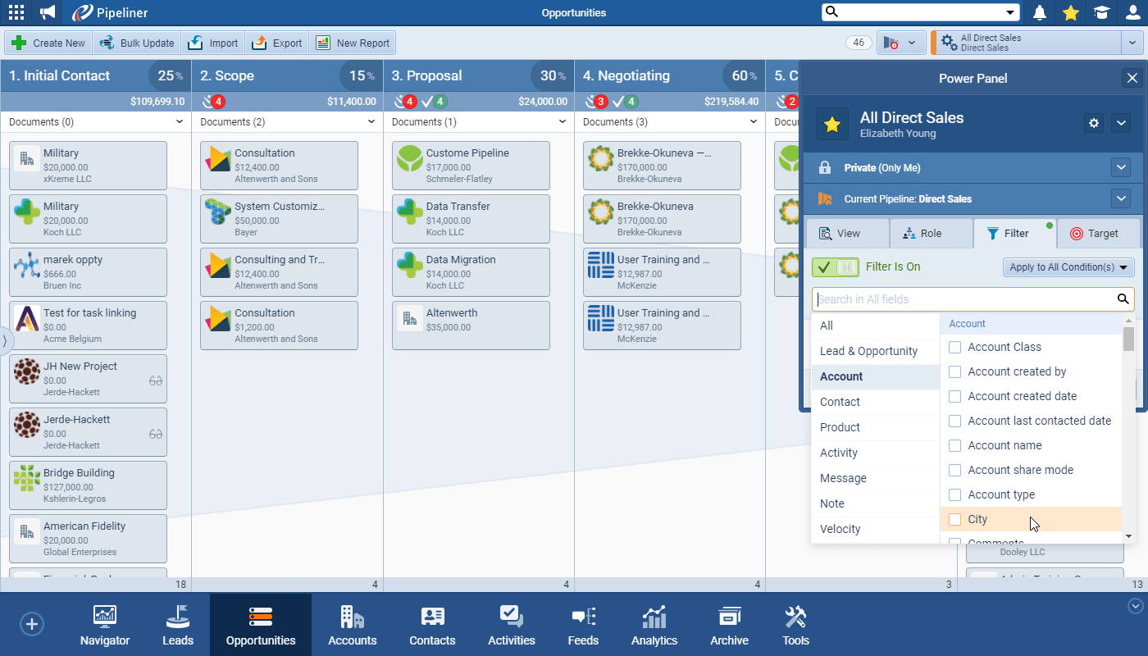Image resolution: width=1148 pixels, height=656 pixels.
Task: Open Tools in the bottom navigation
Action: click(795, 626)
